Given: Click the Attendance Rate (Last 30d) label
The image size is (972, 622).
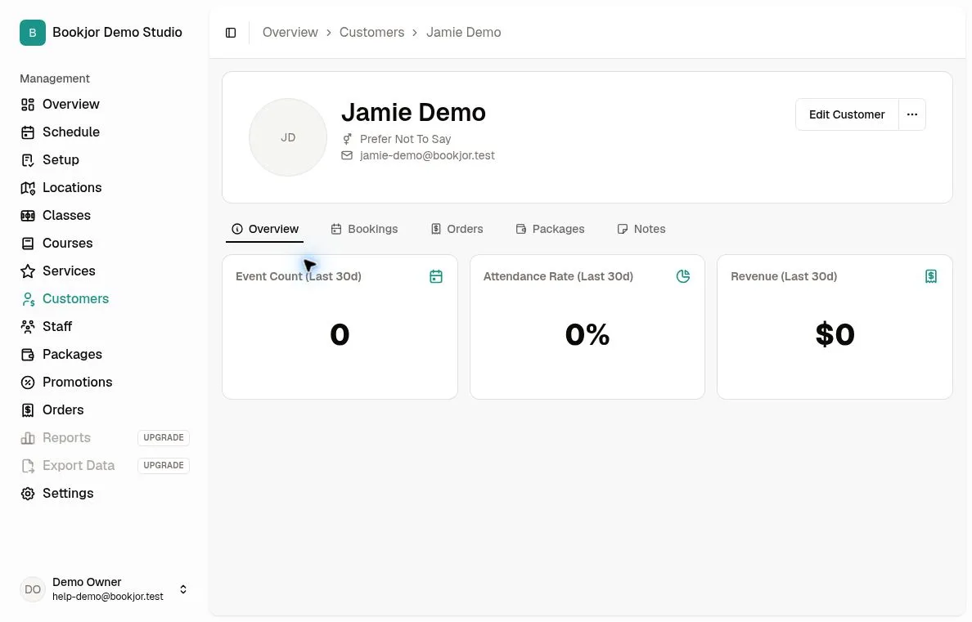Looking at the screenshot, I should coord(558,276).
